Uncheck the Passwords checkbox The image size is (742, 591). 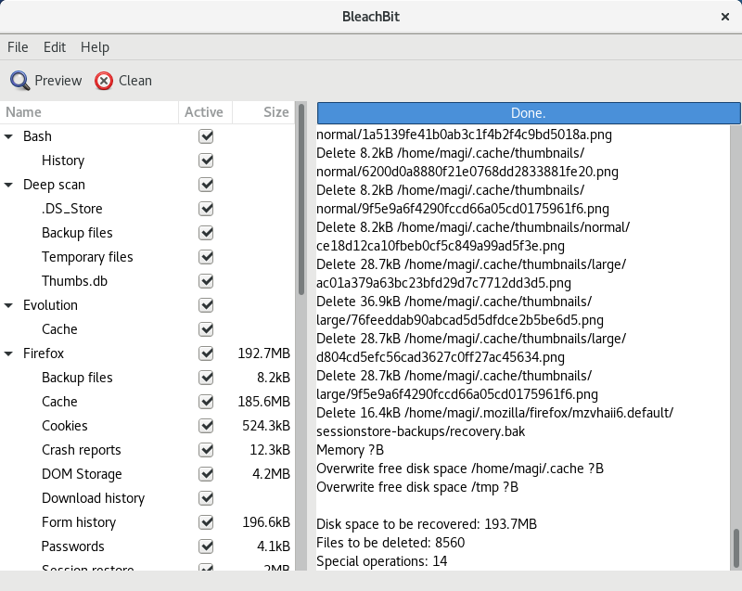coord(206,547)
